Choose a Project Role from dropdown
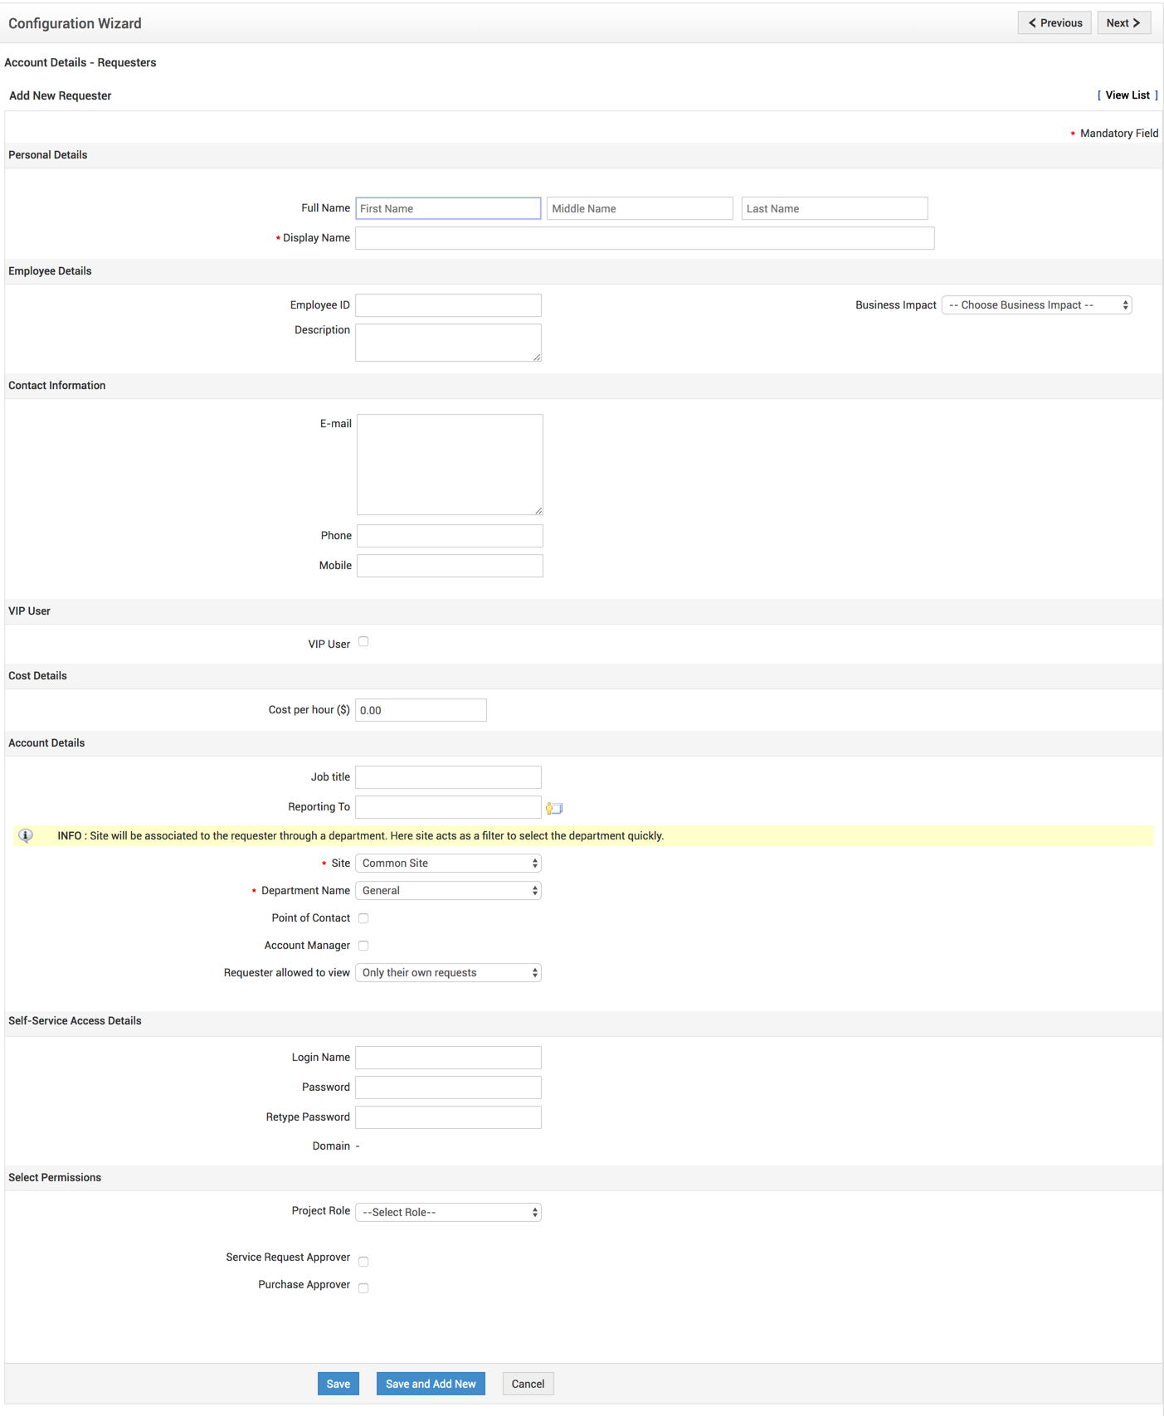This screenshot has height=1416, width=1164. pyautogui.click(x=448, y=1213)
